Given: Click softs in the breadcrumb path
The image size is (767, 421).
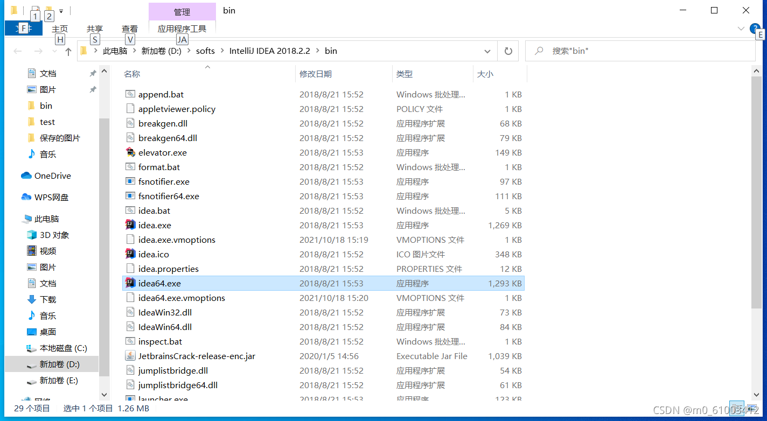Looking at the screenshot, I should [x=205, y=51].
